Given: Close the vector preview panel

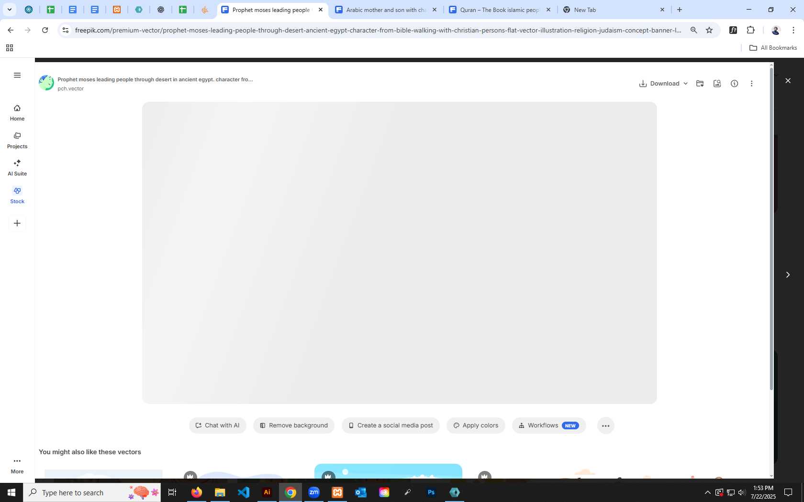Looking at the screenshot, I should (x=788, y=81).
